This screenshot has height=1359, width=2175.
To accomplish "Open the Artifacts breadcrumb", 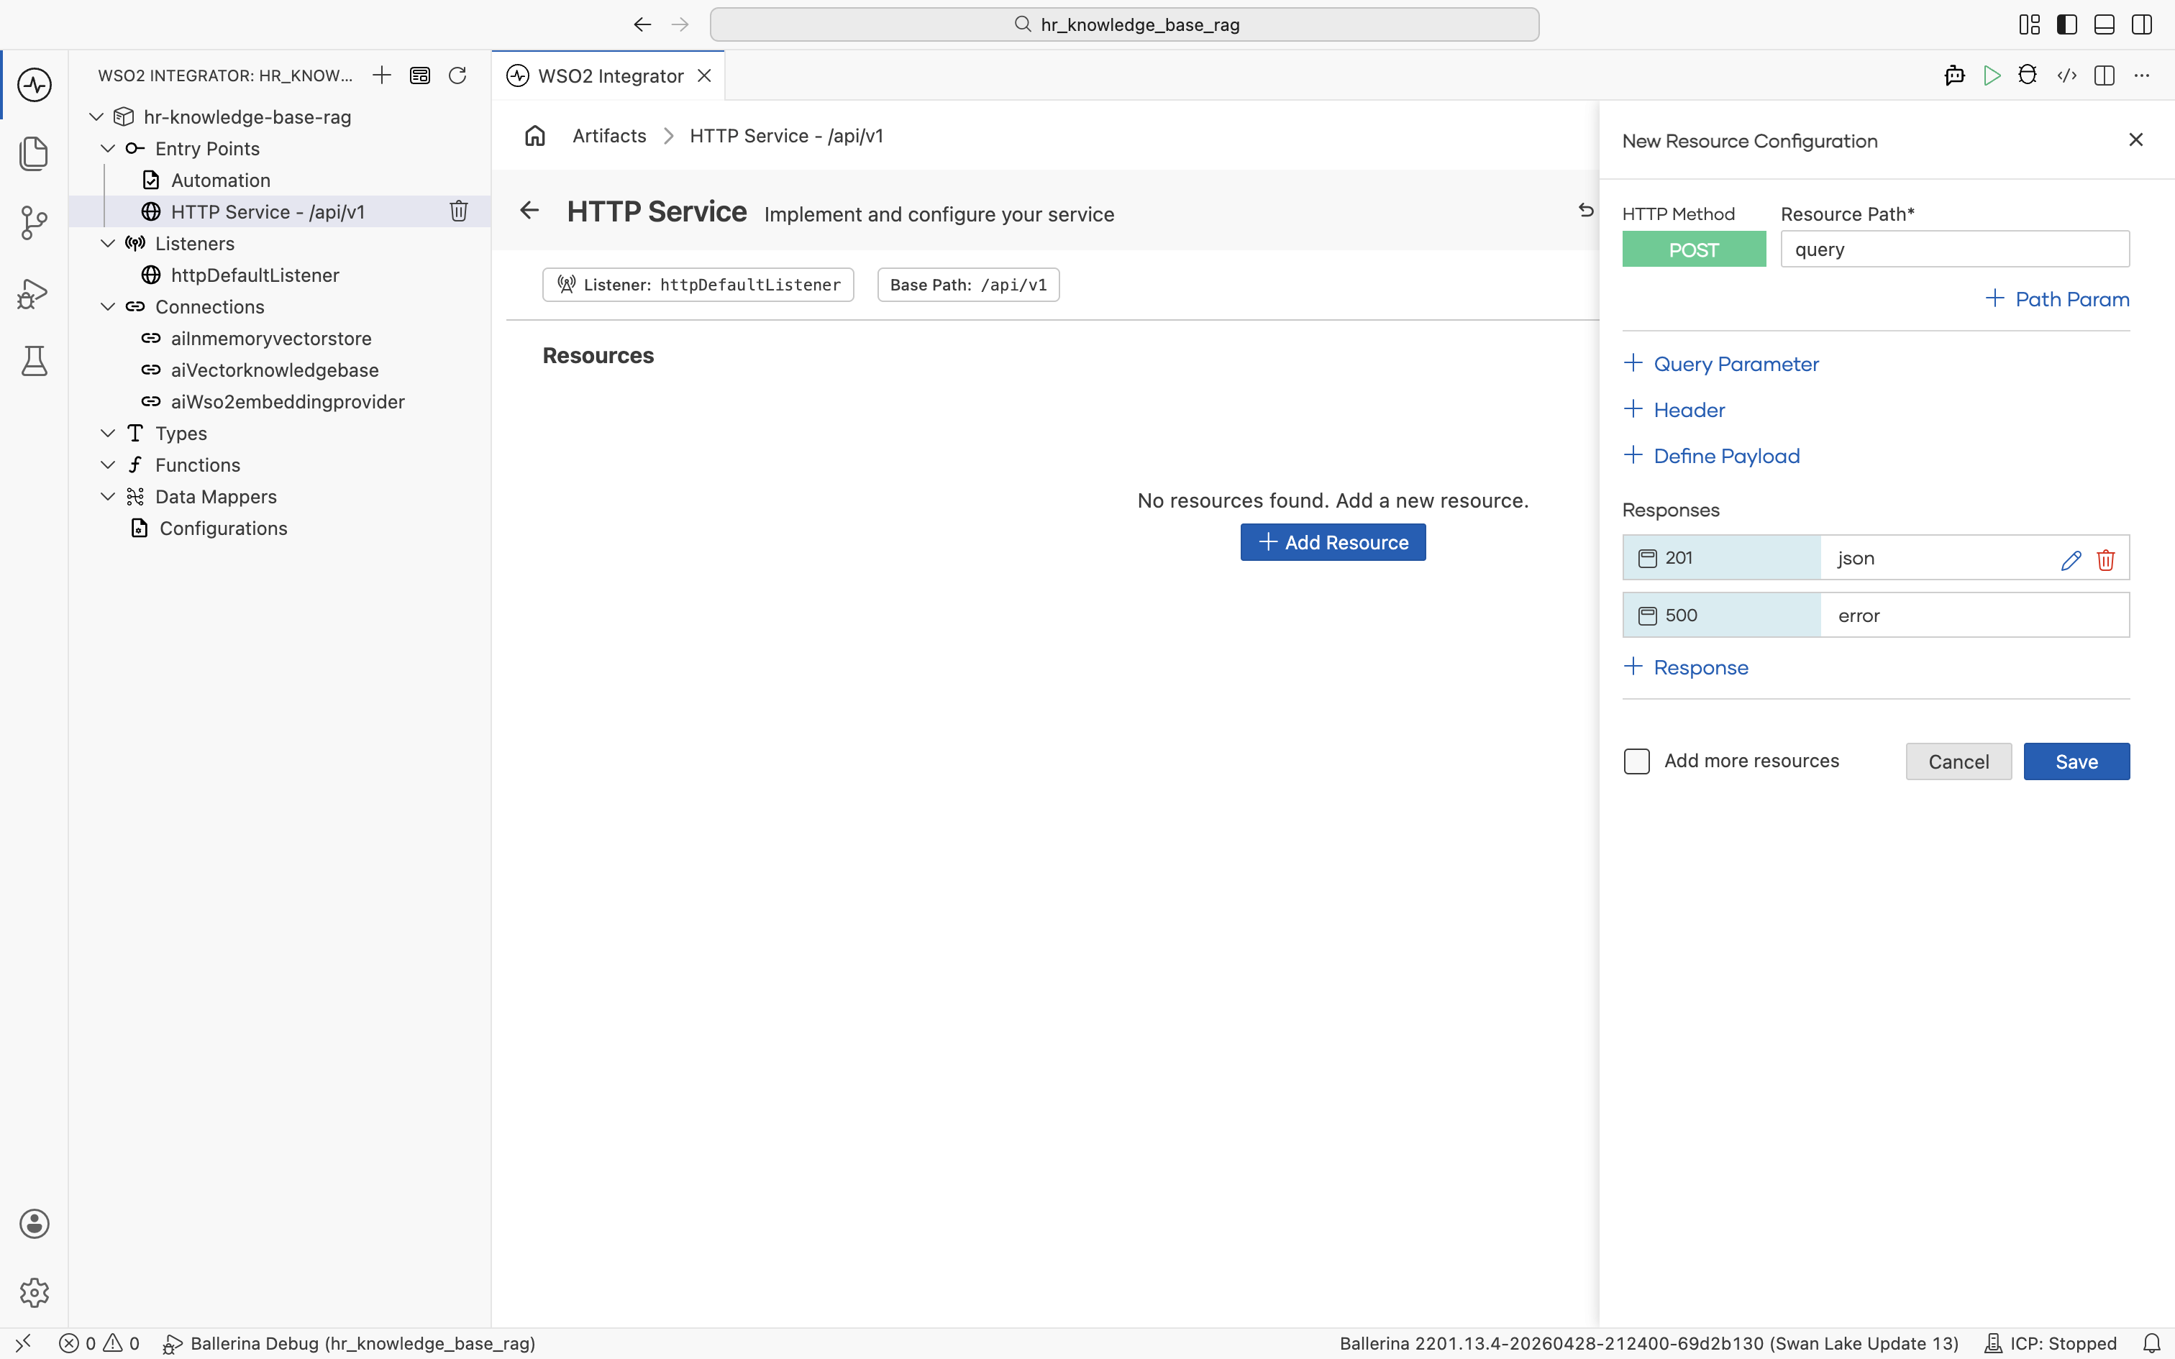I will (x=609, y=136).
